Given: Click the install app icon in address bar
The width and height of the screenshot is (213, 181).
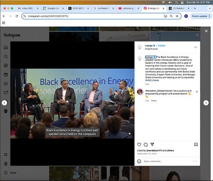Looking at the screenshot, I should pos(165,16).
